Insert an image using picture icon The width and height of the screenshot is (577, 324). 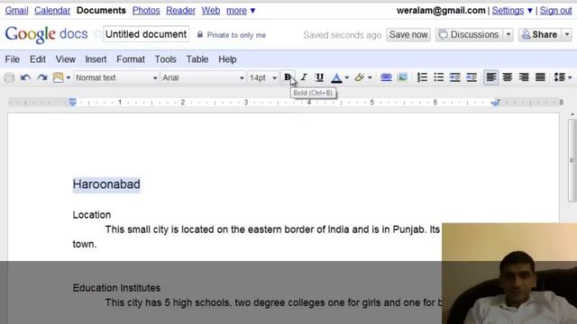point(403,77)
